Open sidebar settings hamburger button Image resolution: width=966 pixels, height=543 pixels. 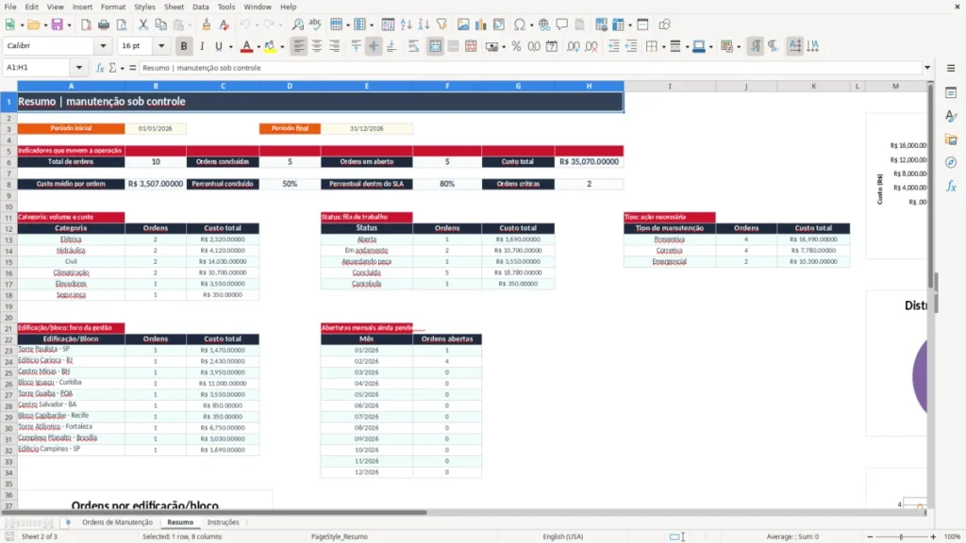click(951, 68)
